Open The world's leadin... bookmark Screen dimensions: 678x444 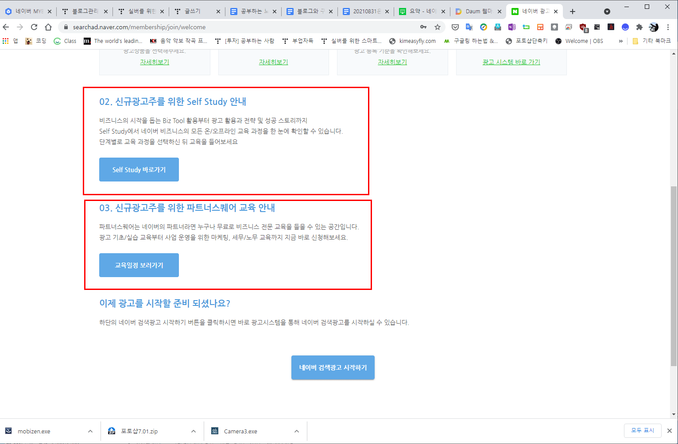coord(113,41)
